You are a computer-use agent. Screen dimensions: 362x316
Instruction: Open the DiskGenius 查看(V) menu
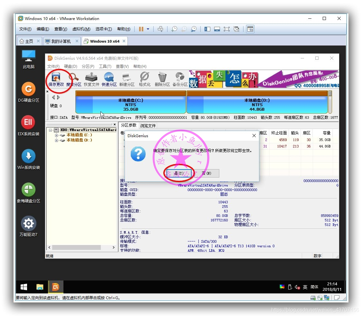coord(122,66)
